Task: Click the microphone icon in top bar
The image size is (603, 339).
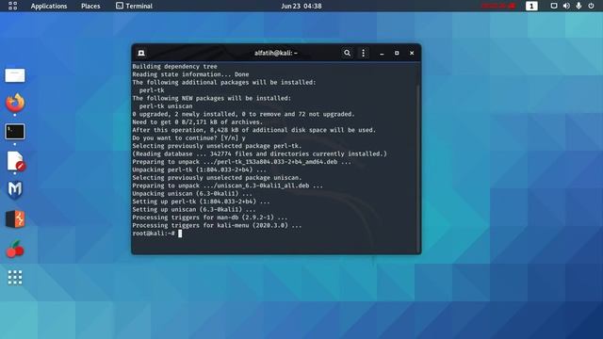Action: [579, 6]
